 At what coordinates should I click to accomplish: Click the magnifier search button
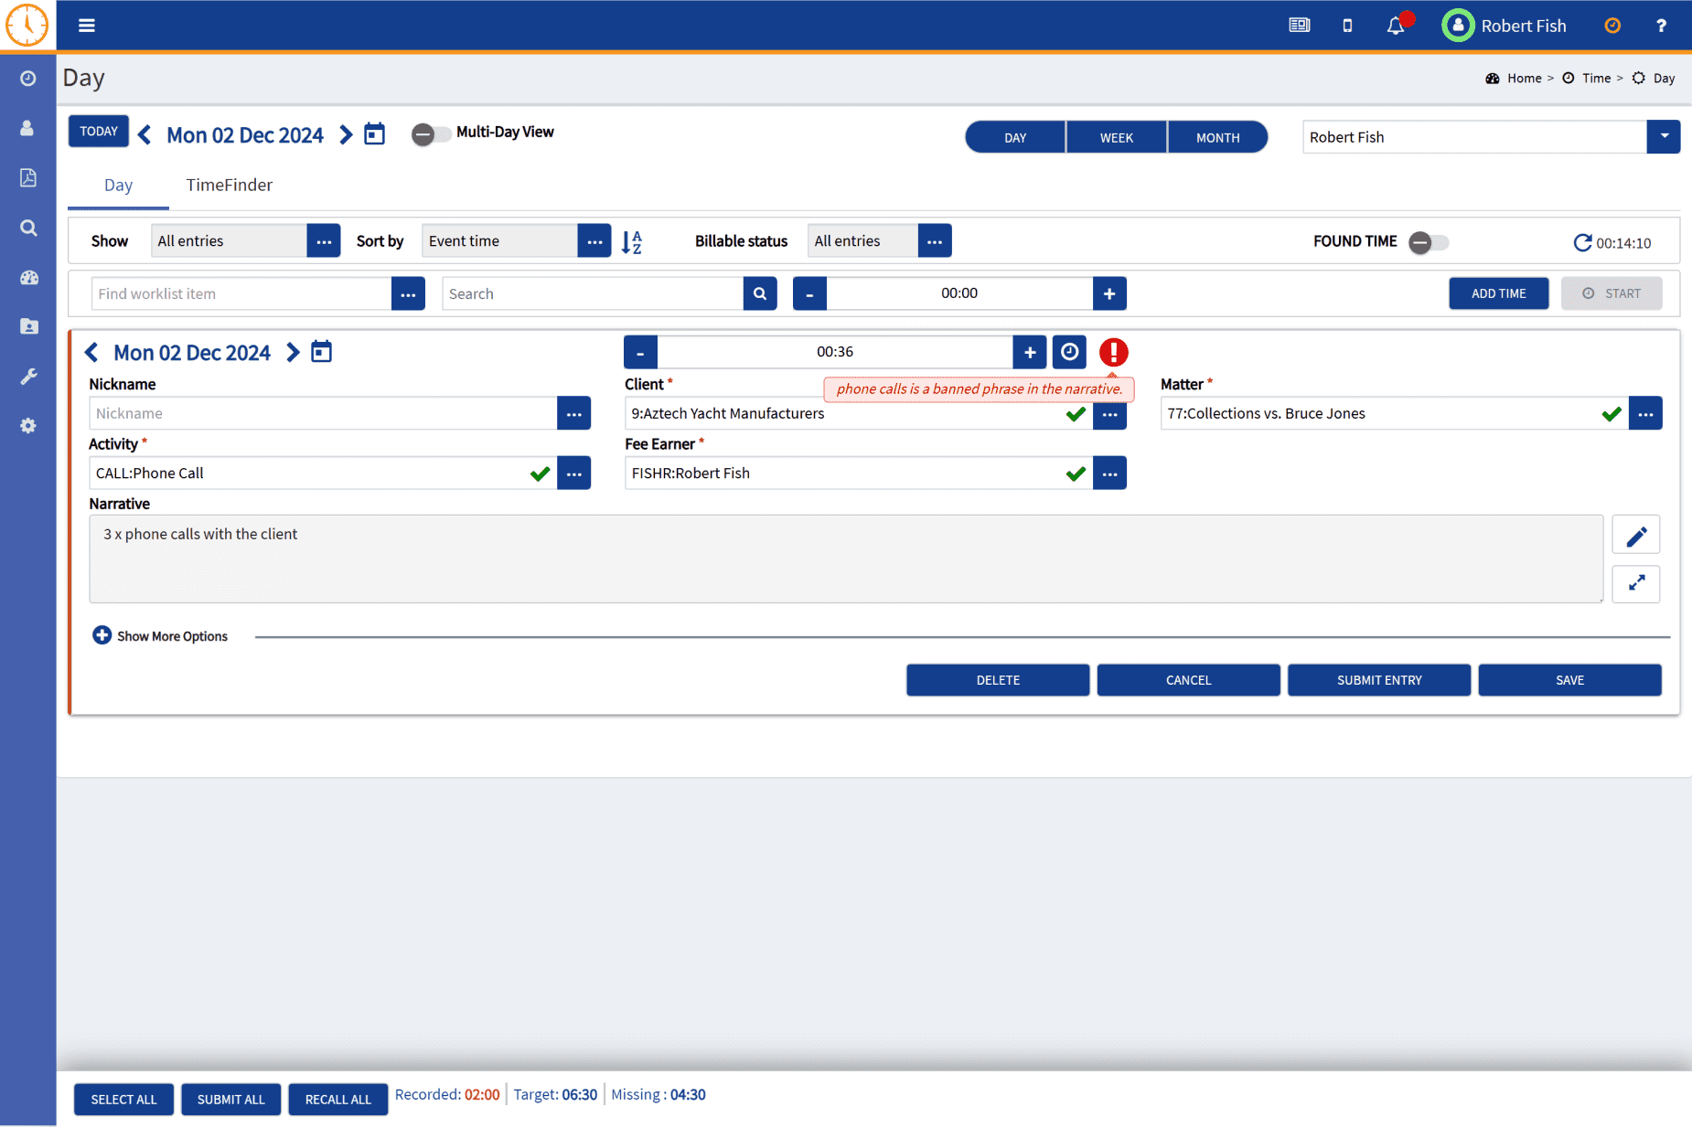point(759,294)
